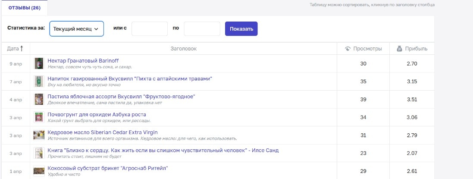The image size is (473, 179).
Task: Click the Показать button
Action: [x=241, y=28]
